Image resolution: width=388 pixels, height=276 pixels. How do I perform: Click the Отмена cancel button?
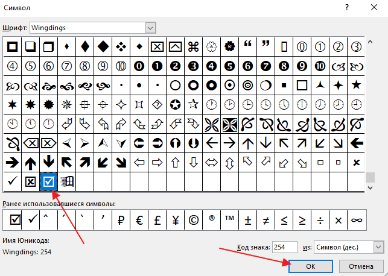pos(360,266)
